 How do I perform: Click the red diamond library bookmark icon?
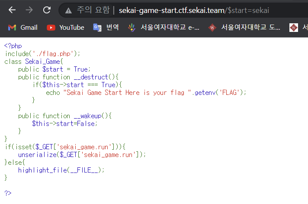212,28
